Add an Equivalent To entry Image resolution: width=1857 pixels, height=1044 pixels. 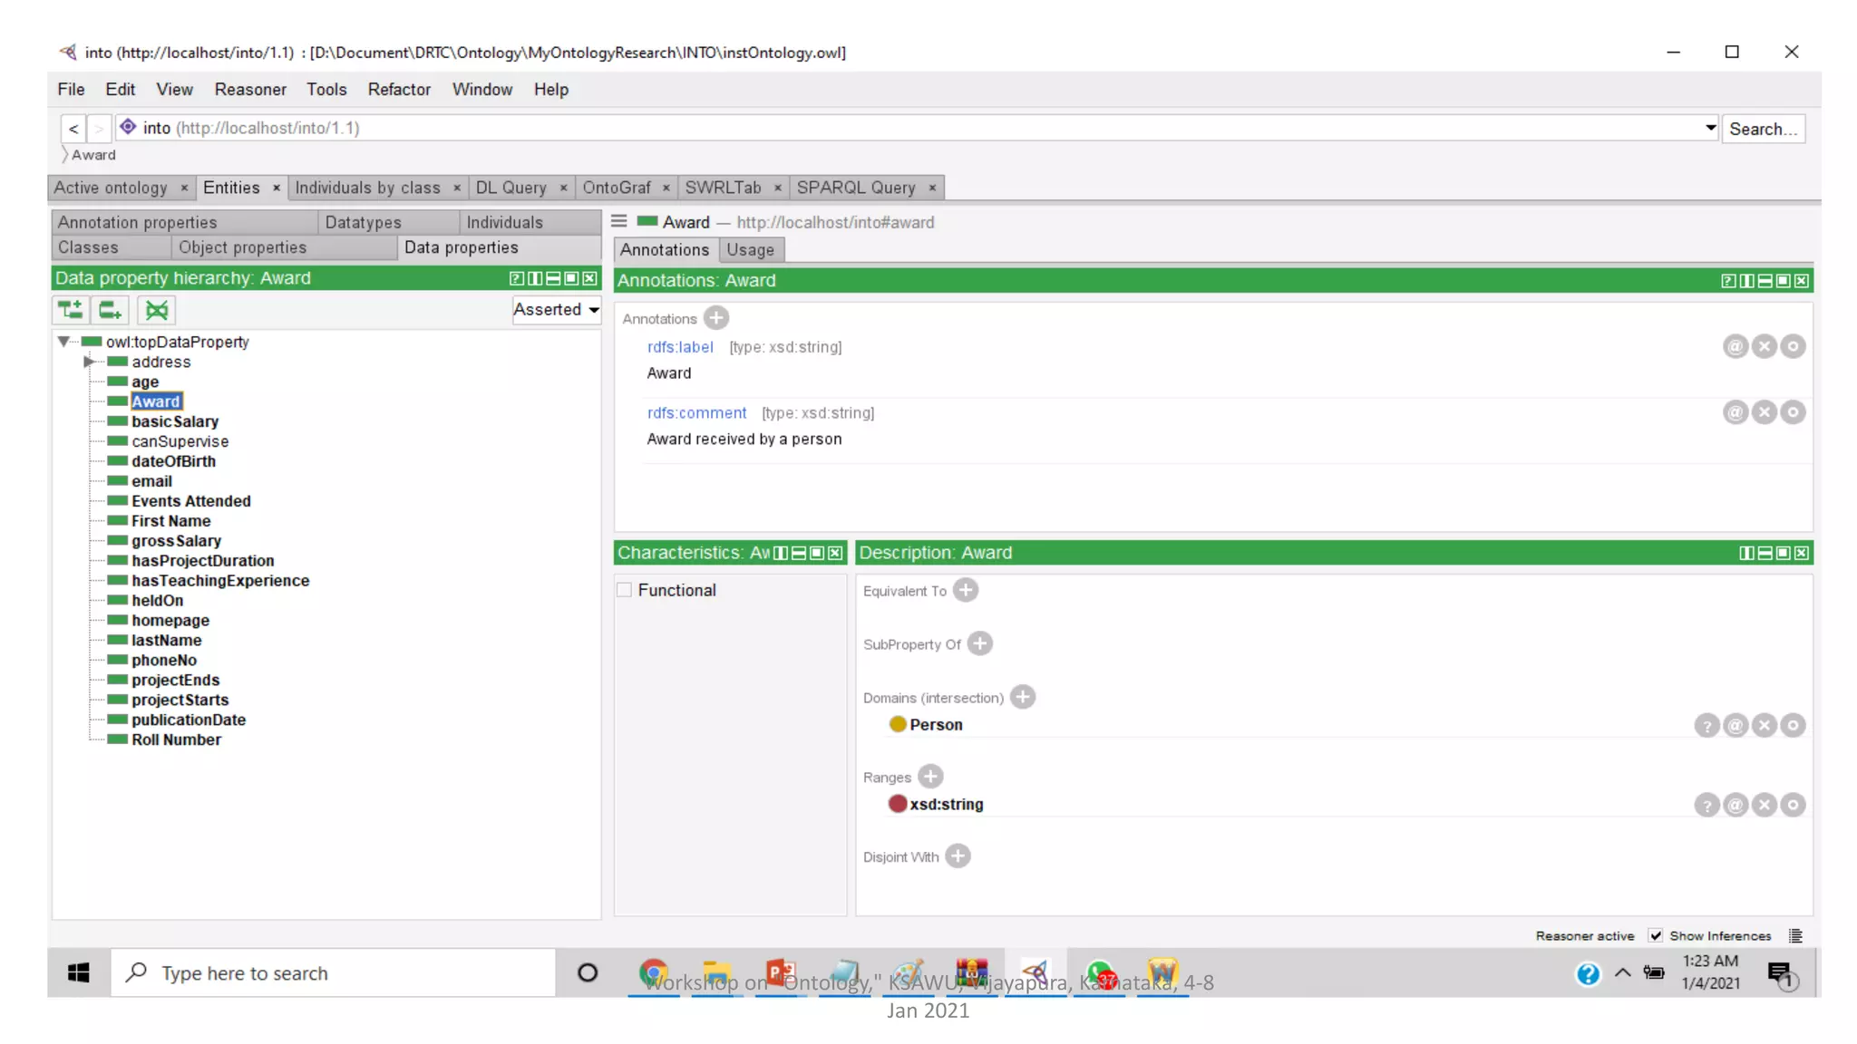(x=966, y=590)
